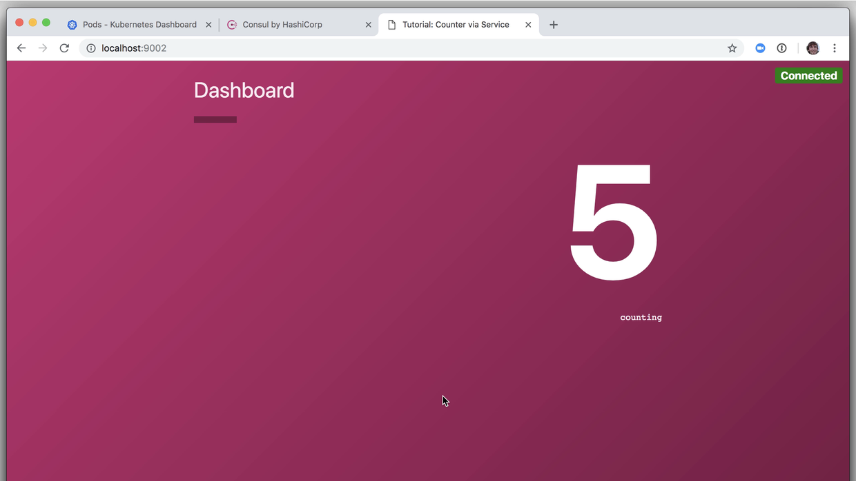Click the large number 5 counter

pyautogui.click(x=613, y=222)
